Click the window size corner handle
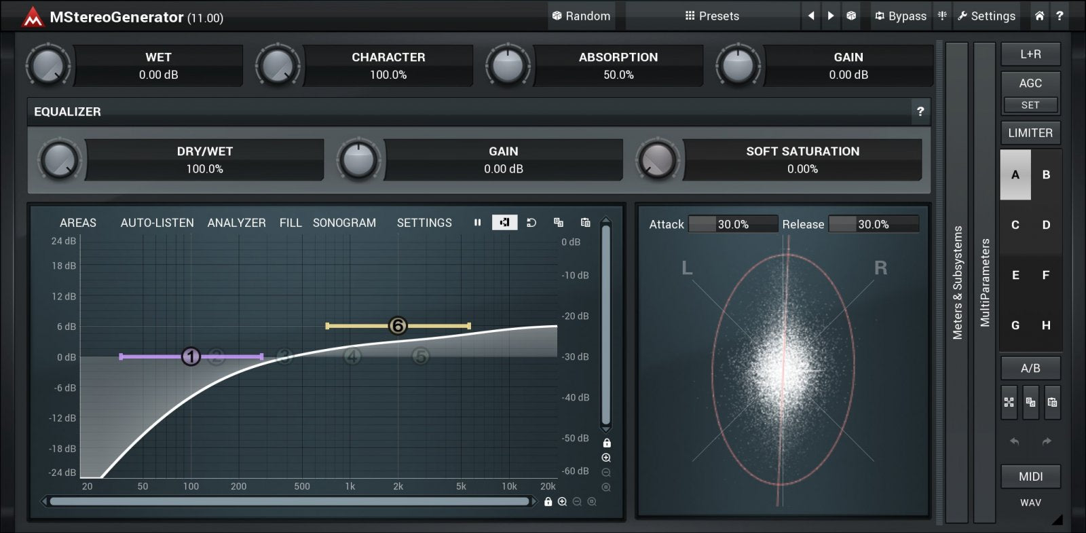Screen dimensions: 1086x533 coord(1057,519)
